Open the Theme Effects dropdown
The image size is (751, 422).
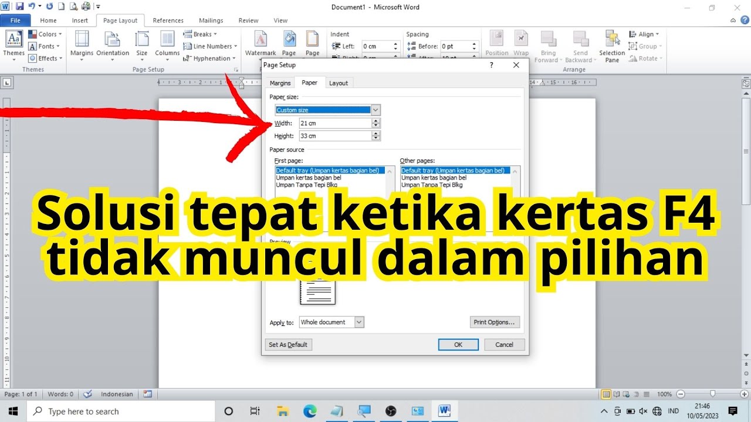(45, 58)
